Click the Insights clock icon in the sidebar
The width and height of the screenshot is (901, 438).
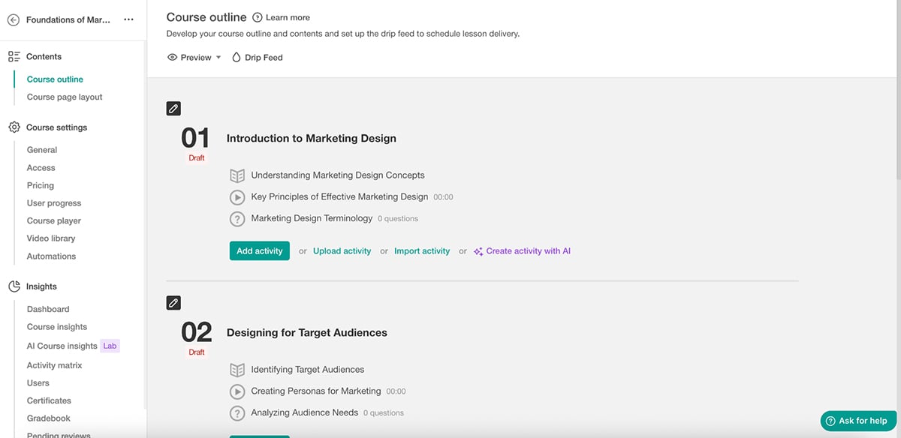(x=13, y=286)
